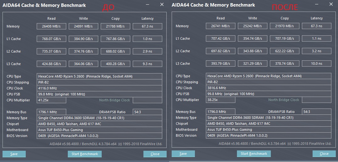Click Save button in right ПОСЛЕ window
The height and width of the screenshot is (162, 338).
click(x=183, y=154)
